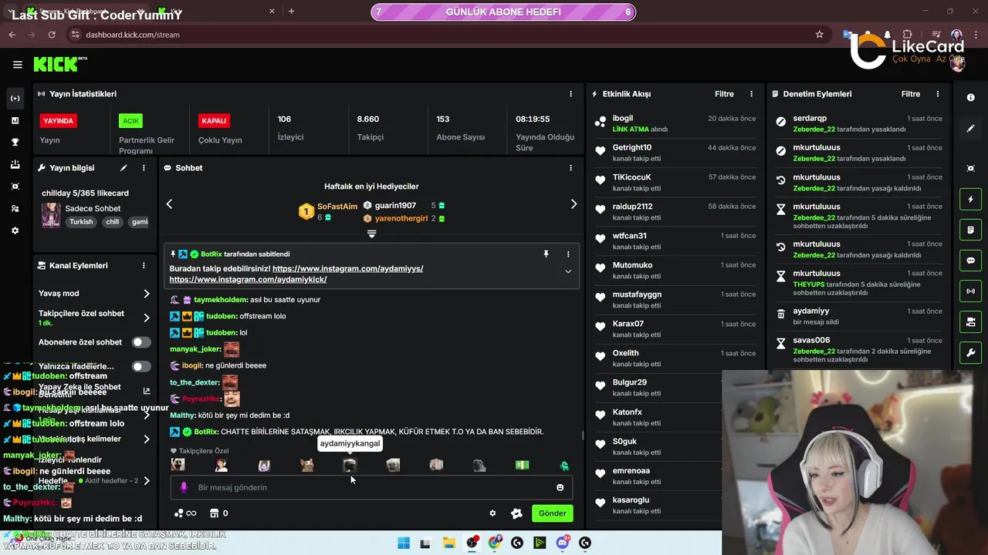Open Filtre in Etkinlik Akışı panel
The height and width of the screenshot is (555, 988).
pyautogui.click(x=724, y=93)
